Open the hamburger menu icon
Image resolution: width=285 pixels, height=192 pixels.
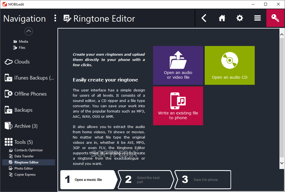[257, 18]
